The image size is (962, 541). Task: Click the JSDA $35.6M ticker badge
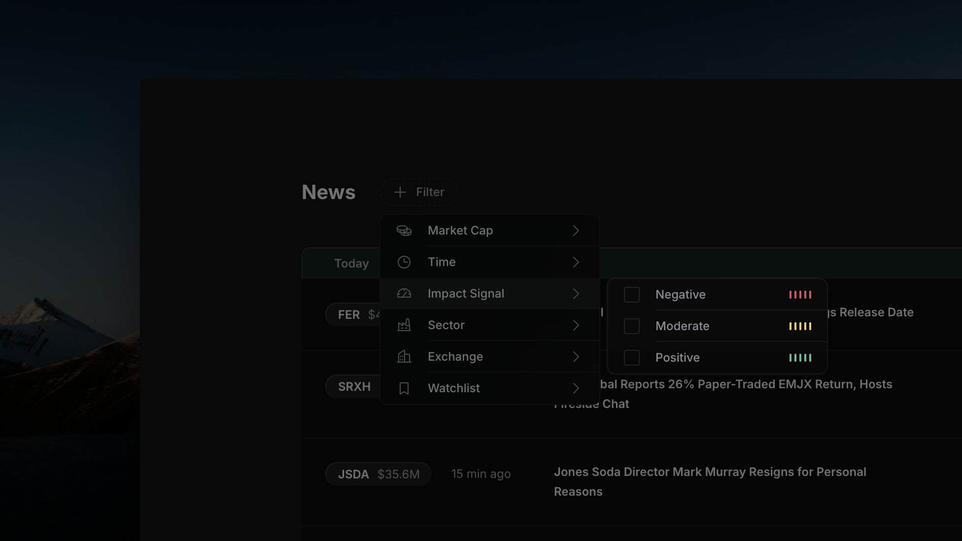(378, 474)
